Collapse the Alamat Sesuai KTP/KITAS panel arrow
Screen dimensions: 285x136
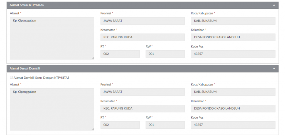(274, 5)
